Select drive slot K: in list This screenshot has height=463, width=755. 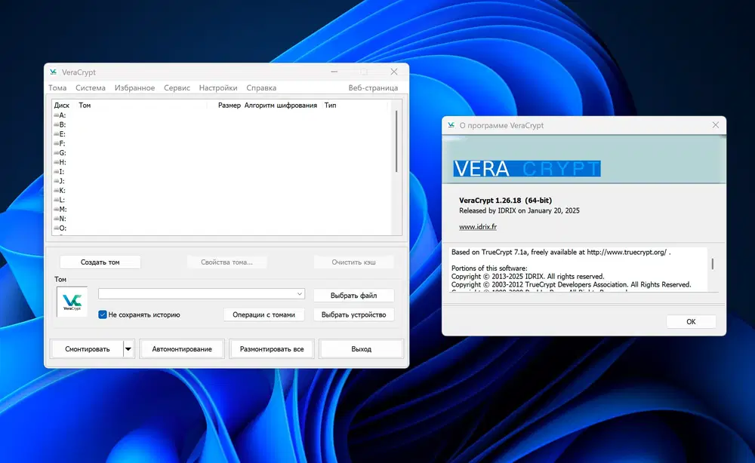[x=60, y=190]
